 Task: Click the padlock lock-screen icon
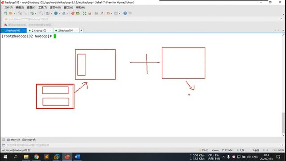(x=89, y=13)
